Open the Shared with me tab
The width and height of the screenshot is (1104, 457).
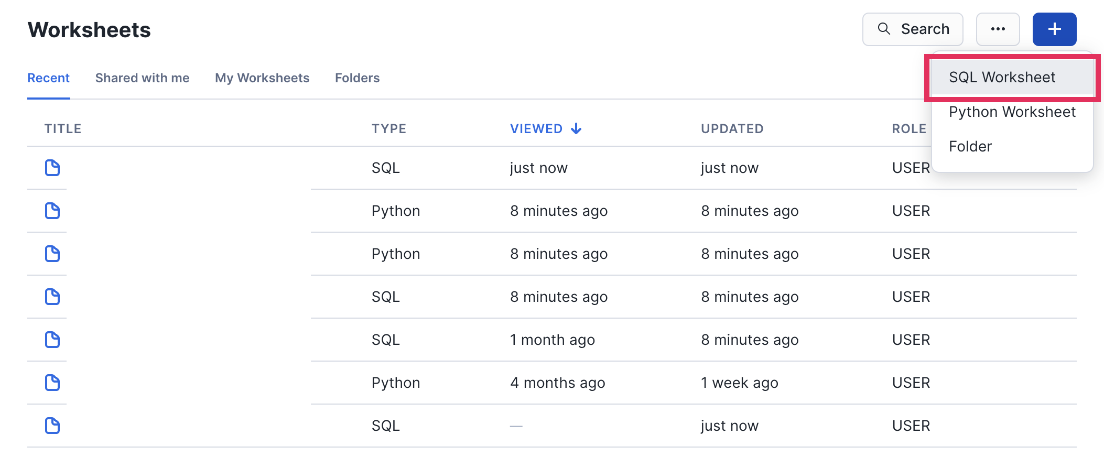pyautogui.click(x=142, y=78)
